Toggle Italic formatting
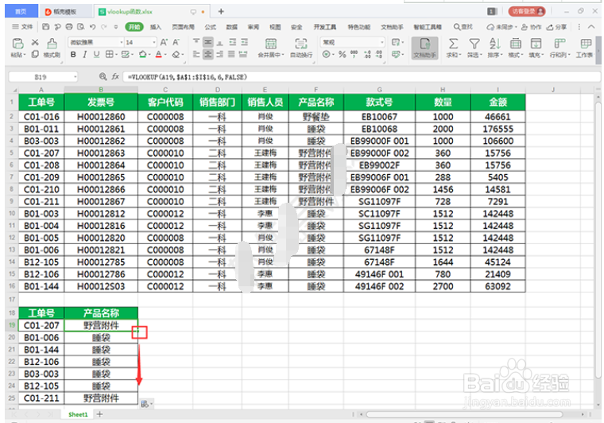Viewport: 604px width, 423px height. [85, 55]
